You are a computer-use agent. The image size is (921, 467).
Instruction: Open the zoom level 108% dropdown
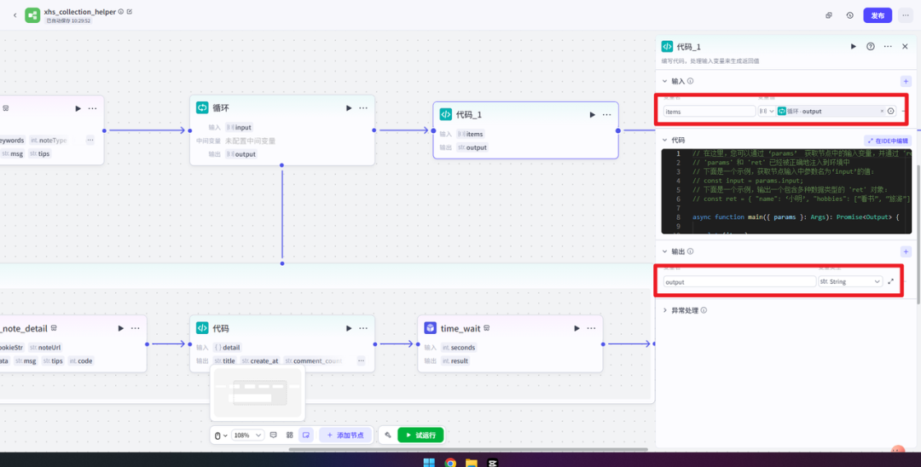tap(248, 435)
